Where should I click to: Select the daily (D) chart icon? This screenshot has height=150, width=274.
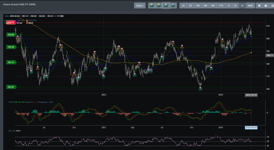click(x=166, y=6)
